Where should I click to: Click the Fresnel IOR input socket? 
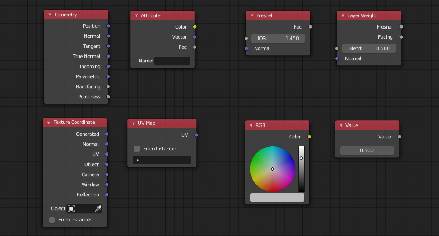[x=246, y=38]
